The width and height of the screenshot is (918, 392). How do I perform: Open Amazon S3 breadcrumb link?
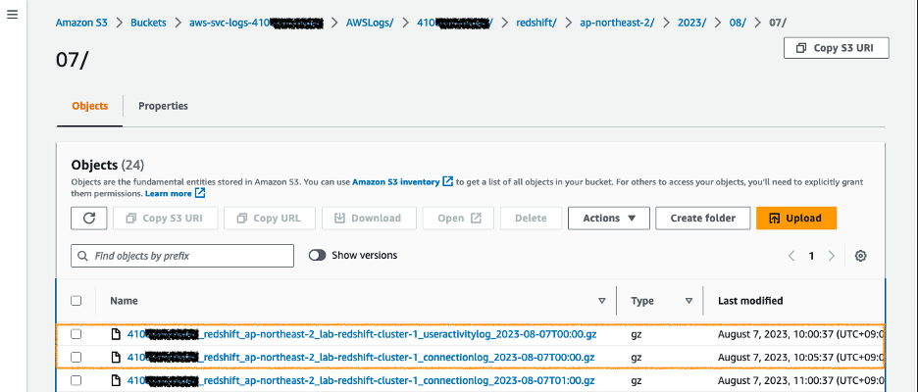tap(81, 23)
